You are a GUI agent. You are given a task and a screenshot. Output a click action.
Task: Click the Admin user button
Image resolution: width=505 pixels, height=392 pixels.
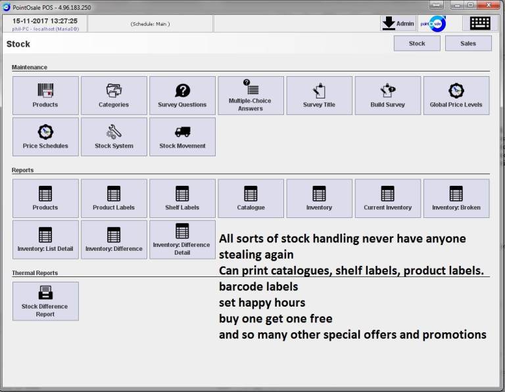click(x=398, y=24)
